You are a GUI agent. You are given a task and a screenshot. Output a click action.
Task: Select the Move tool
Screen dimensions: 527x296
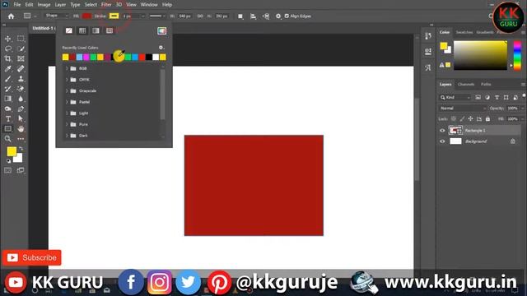[7, 39]
